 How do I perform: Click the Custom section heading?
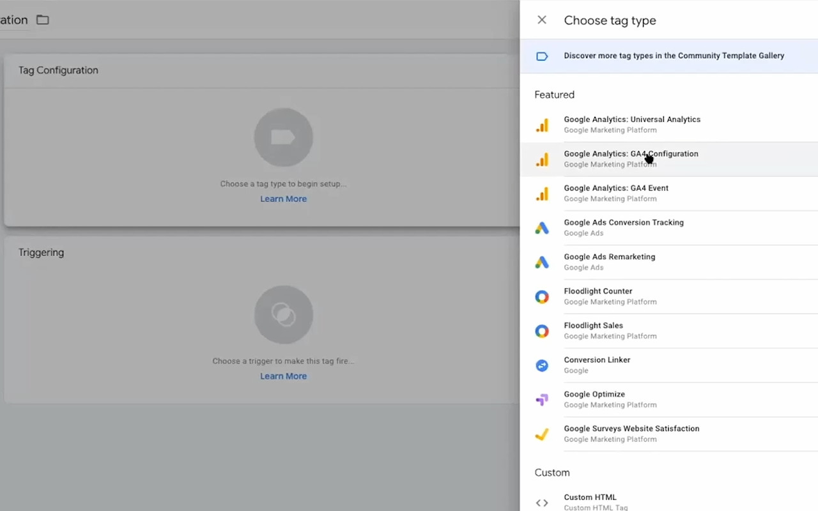[552, 473]
